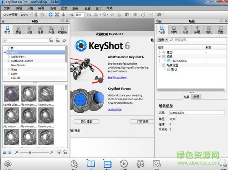Open the KeyShotVR cube icon in bottom toolbar
Screen dimensions: 228x170
coord(140,164)
